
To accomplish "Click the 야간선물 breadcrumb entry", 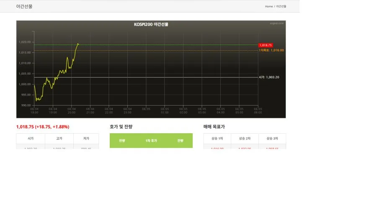I will 281,6.
